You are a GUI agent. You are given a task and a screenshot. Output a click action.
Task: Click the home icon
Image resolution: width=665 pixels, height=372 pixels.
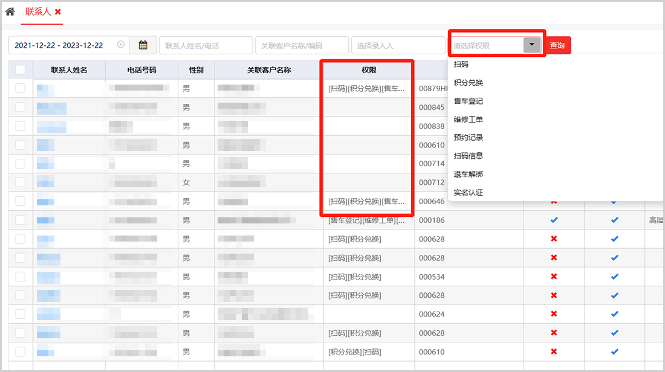10,11
